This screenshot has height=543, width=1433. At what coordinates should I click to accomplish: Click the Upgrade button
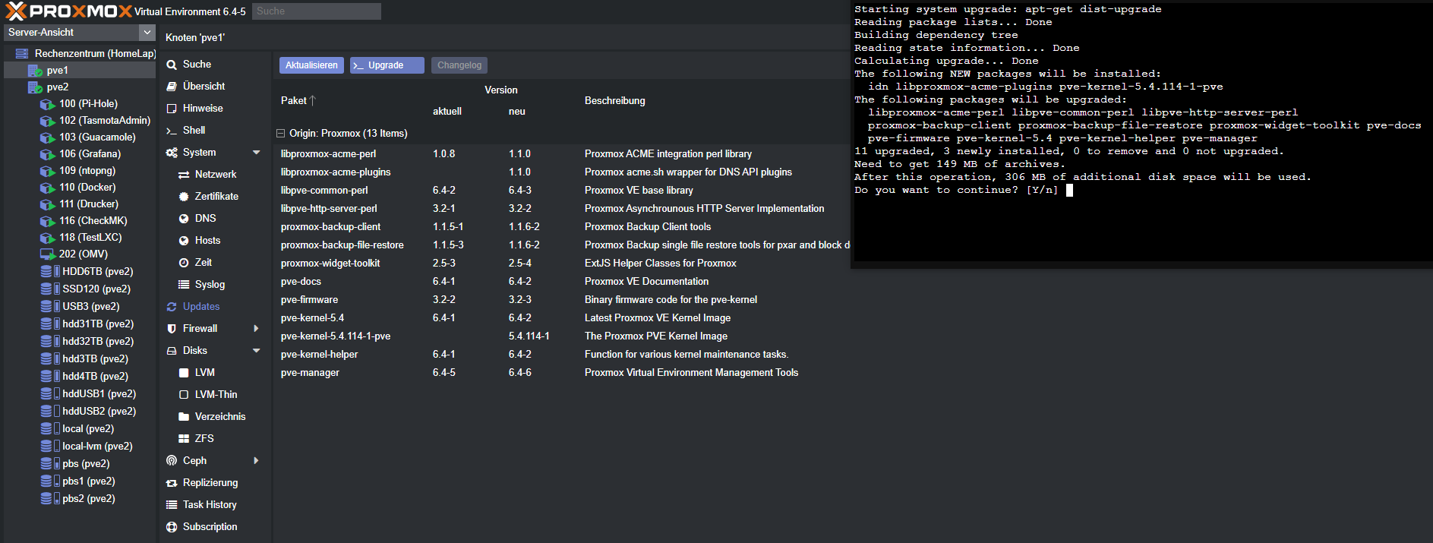pyautogui.click(x=387, y=65)
